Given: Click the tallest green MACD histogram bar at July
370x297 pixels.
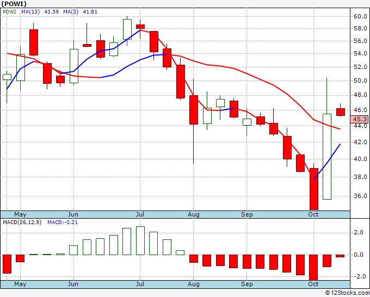Looking at the screenshot, I should (x=140, y=240).
